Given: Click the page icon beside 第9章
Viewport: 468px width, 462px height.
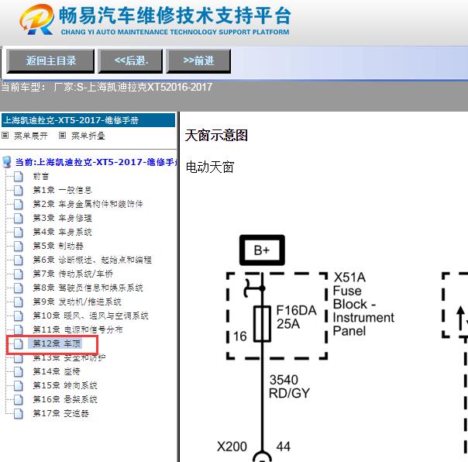Looking at the screenshot, I should [x=18, y=302].
